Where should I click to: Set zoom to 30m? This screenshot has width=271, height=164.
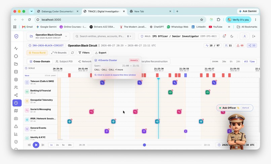[x=224, y=61]
